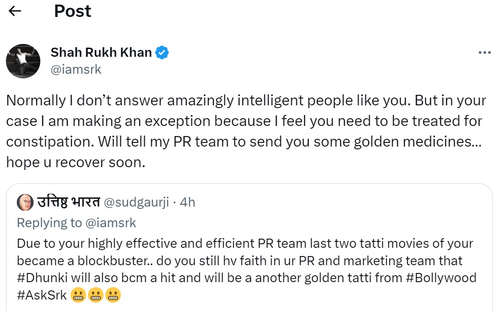Open the @iamsrk handle under the name
This screenshot has height=311, width=496.
click(76, 69)
